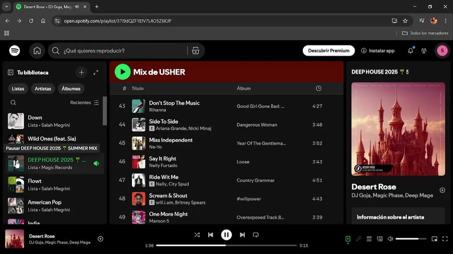
Task: Filter library by Álbumes
Action: pyautogui.click(x=71, y=89)
